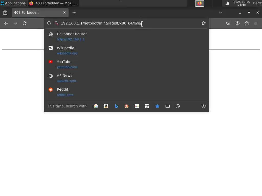
Task: Search this time with Google
Action: point(96,106)
